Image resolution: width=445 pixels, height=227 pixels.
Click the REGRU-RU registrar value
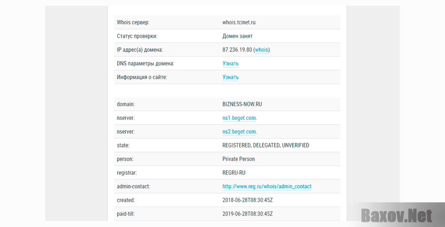[x=234, y=173]
